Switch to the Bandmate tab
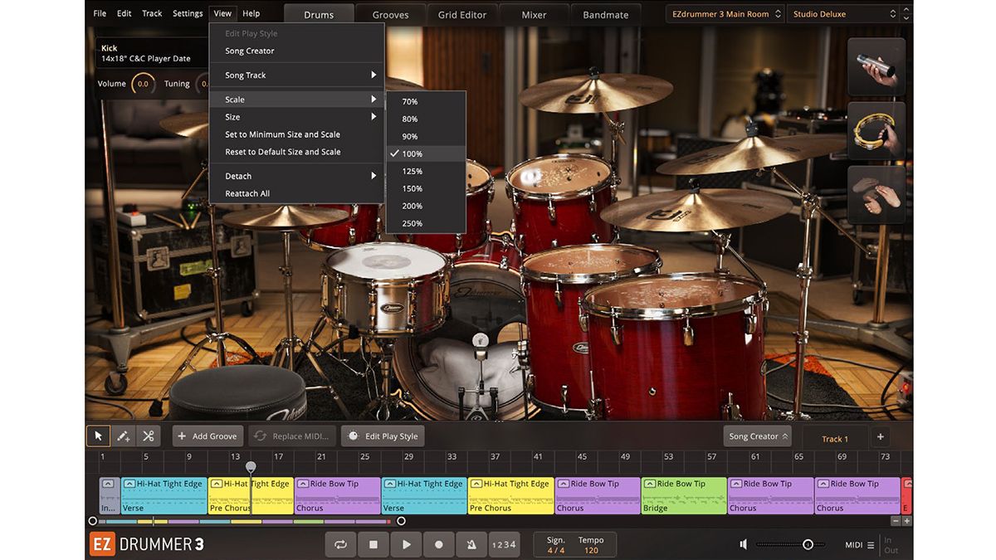996x560 pixels. [606, 14]
